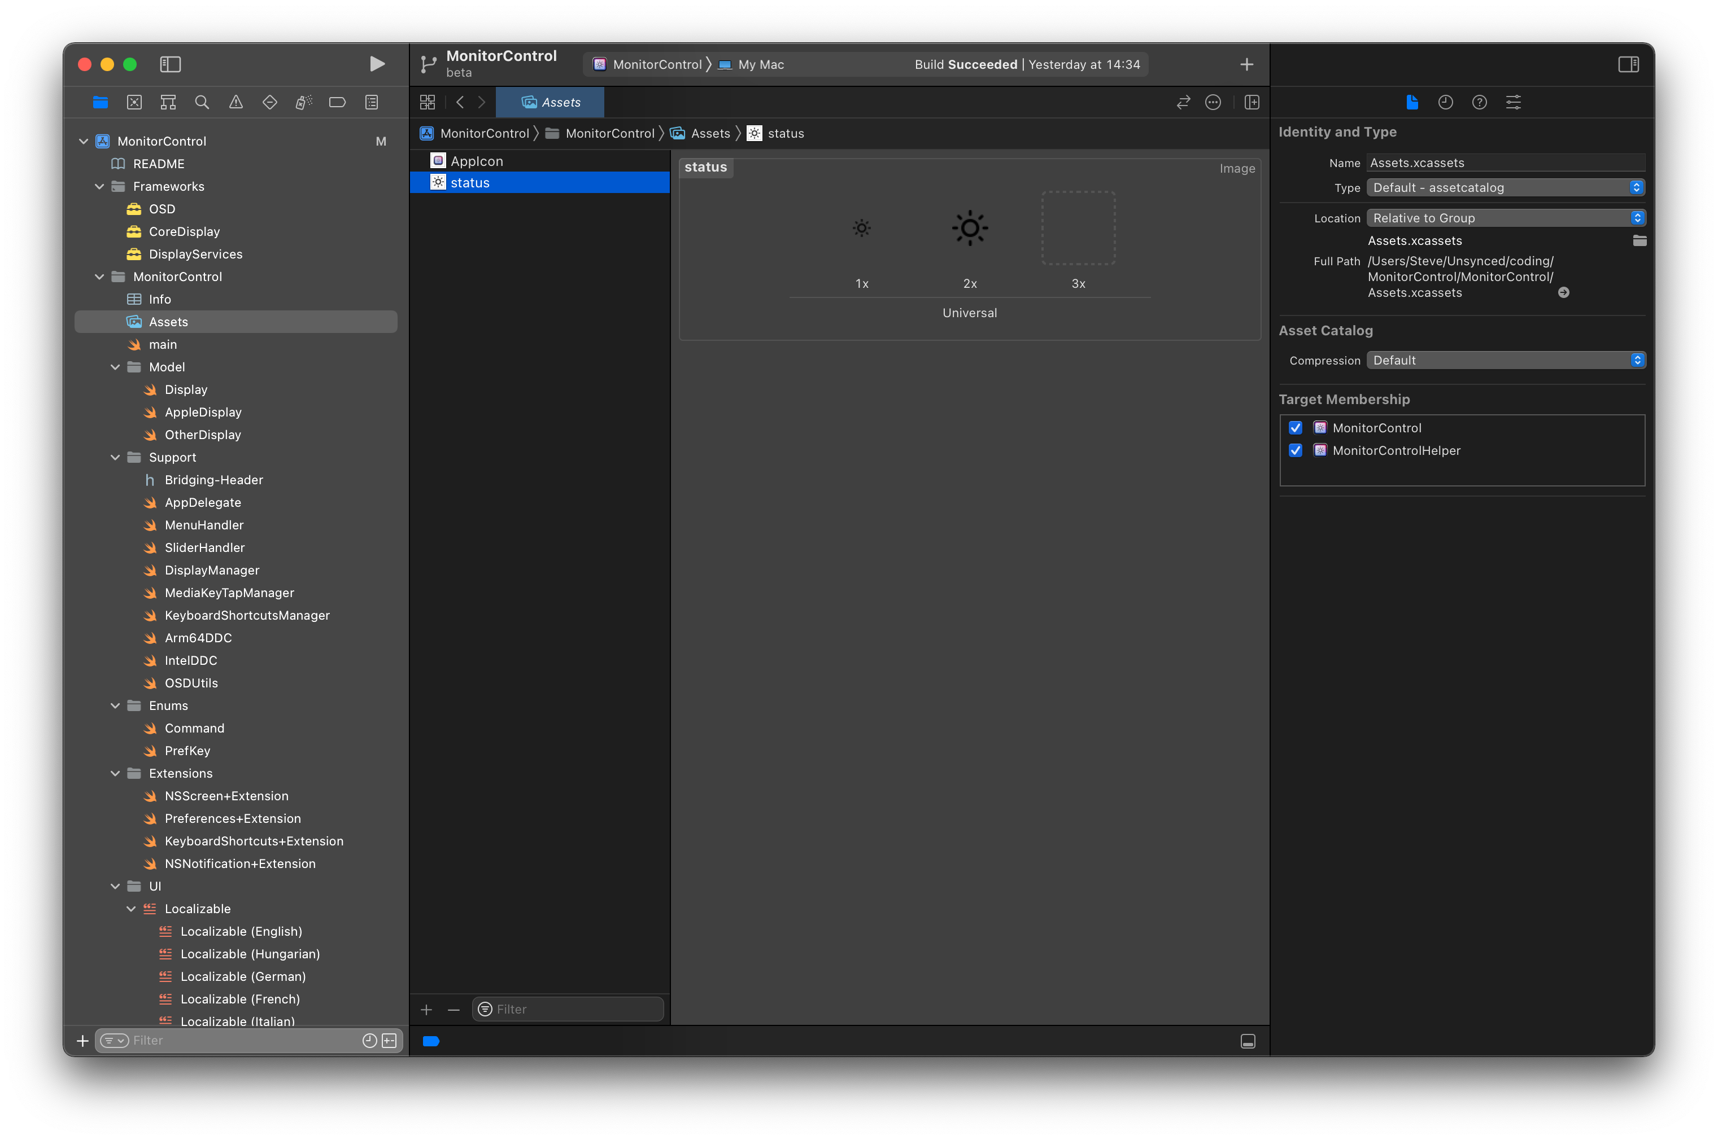Disable MonitorControl target membership
Image resolution: width=1718 pixels, height=1140 pixels.
coord(1296,428)
